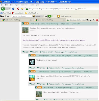Go back with the green arrow button
The width and height of the screenshot is (99, 101).
[x=3, y=9]
